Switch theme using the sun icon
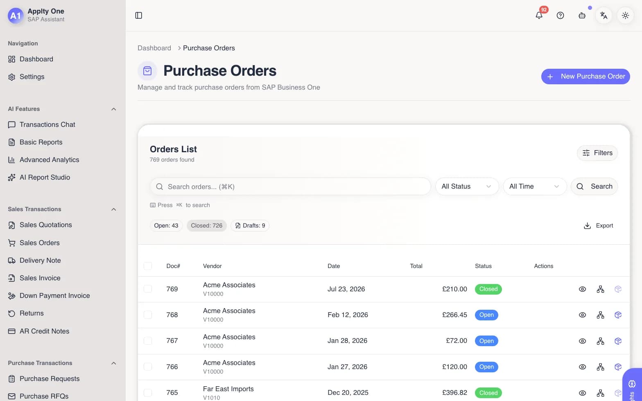The height and width of the screenshot is (401, 642). point(625,16)
